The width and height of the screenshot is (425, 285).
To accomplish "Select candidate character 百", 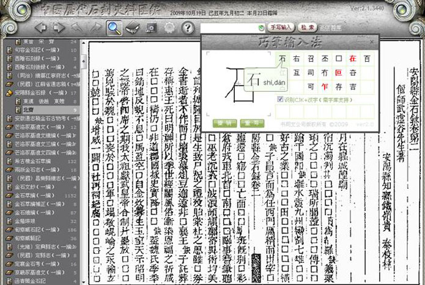I will [367, 59].
